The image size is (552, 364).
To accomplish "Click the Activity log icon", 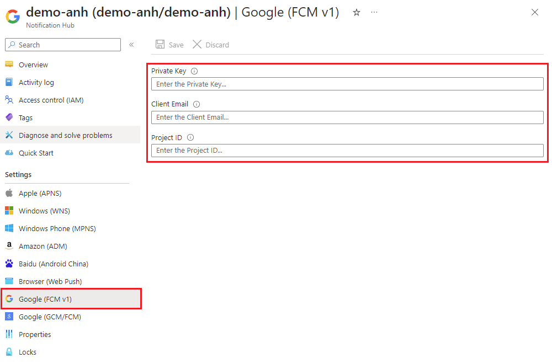I will [9, 82].
